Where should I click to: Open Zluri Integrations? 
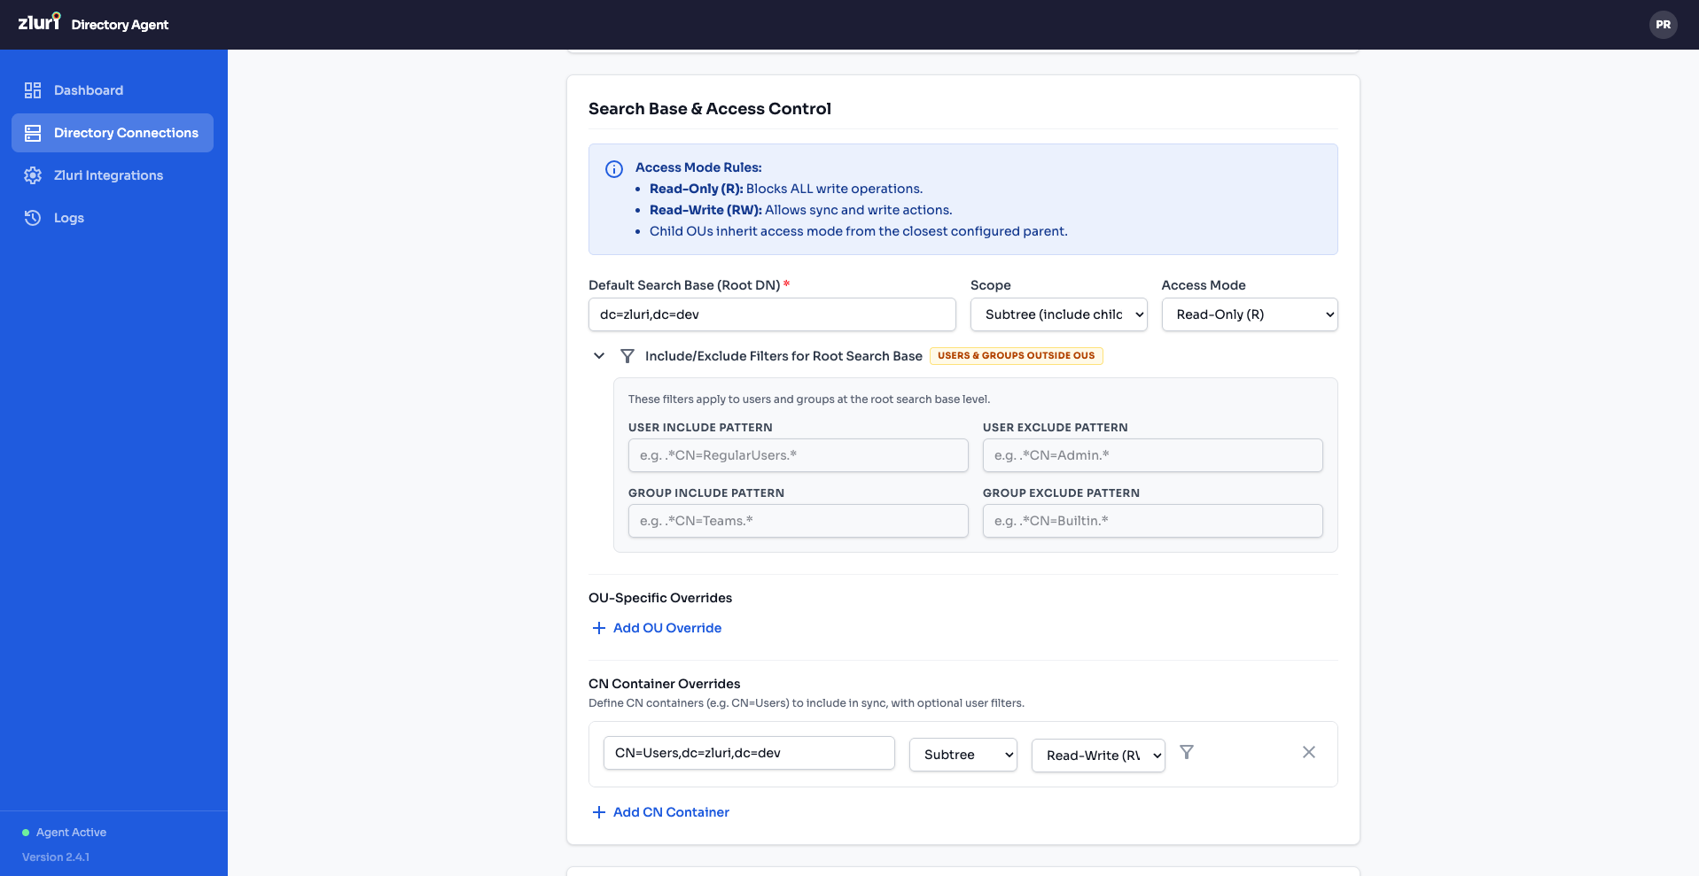(x=108, y=174)
